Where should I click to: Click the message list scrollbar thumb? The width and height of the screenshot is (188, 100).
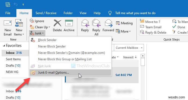[x=143, y=62]
